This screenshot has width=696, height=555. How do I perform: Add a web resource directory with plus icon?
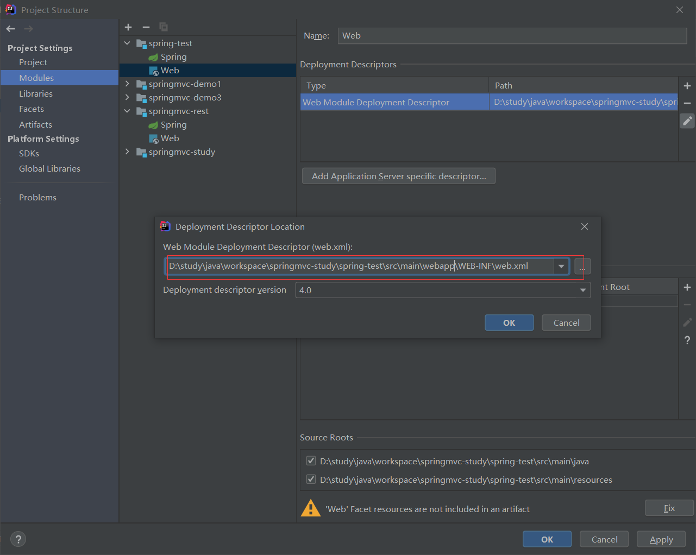coord(687,287)
